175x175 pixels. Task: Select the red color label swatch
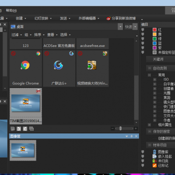(154, 30)
